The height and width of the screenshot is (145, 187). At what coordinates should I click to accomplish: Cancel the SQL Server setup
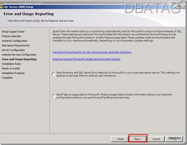tap(156, 139)
